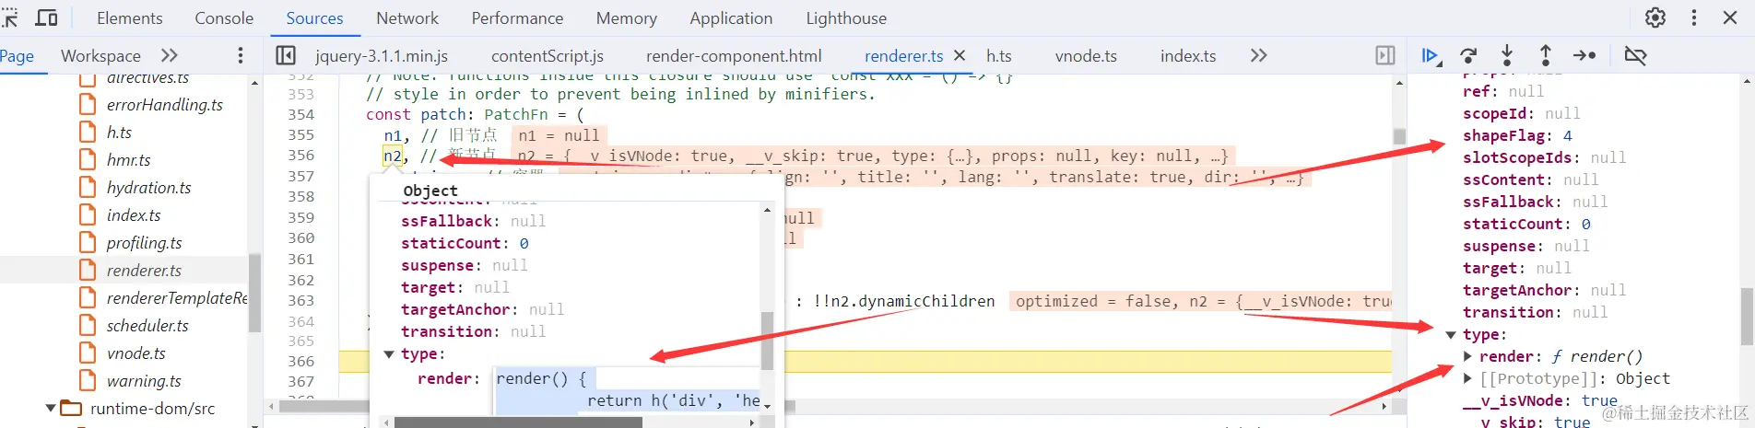Open render-component.html file tab

(x=734, y=55)
